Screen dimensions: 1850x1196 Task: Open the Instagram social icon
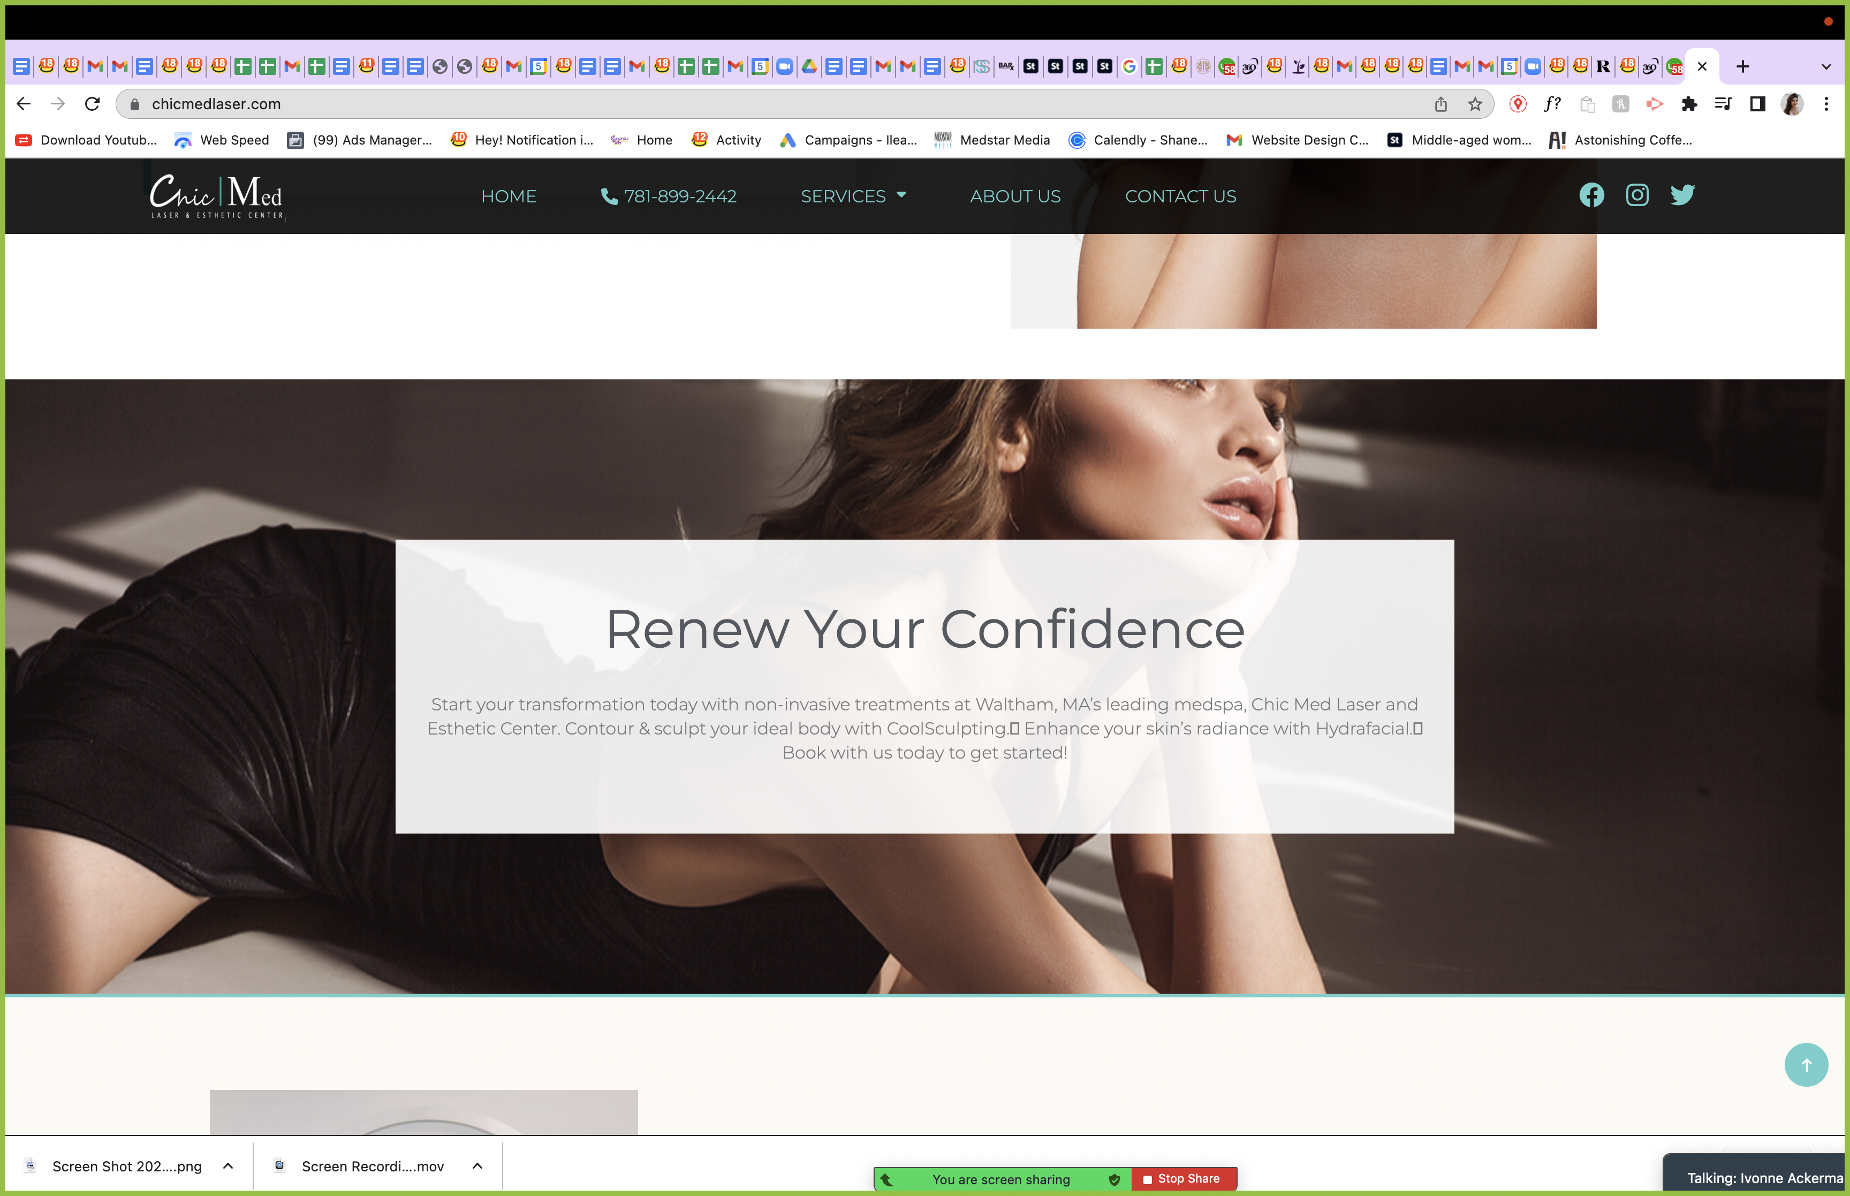1637,195
